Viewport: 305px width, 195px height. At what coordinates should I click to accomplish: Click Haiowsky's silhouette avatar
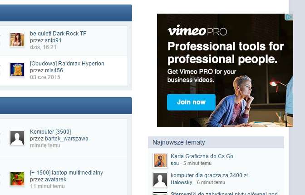coord(160,180)
